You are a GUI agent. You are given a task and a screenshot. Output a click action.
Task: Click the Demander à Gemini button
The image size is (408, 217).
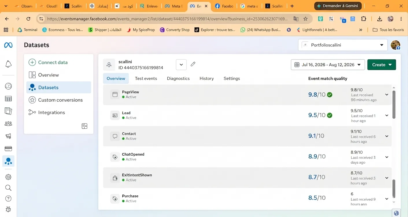(x=338, y=6)
